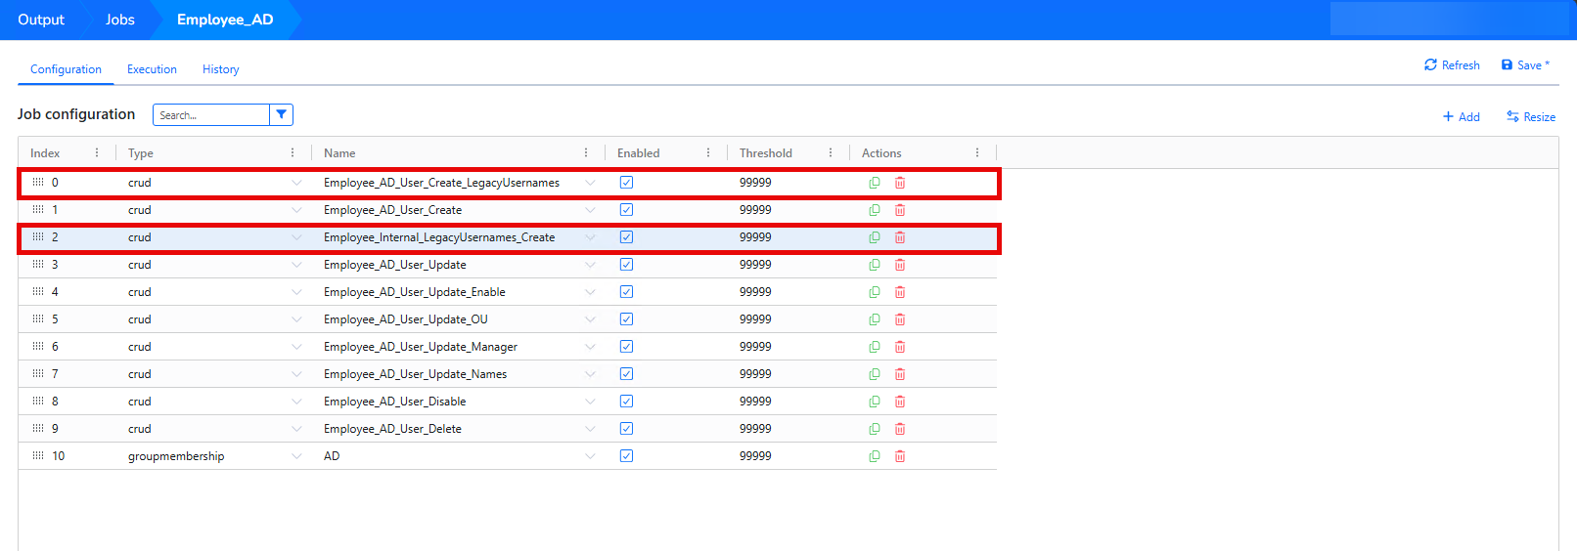This screenshot has width=1577, height=551.
Task: Copy the Employee_AD_User_Update_Manager row
Action: pos(875,347)
